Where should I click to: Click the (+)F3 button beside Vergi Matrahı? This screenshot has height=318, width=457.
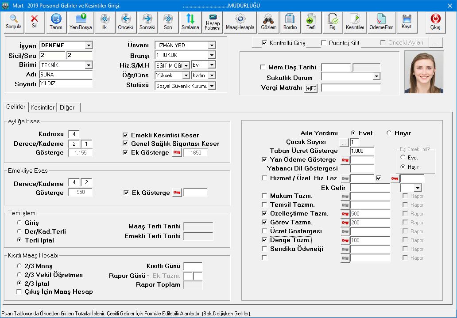pyautogui.click(x=311, y=88)
